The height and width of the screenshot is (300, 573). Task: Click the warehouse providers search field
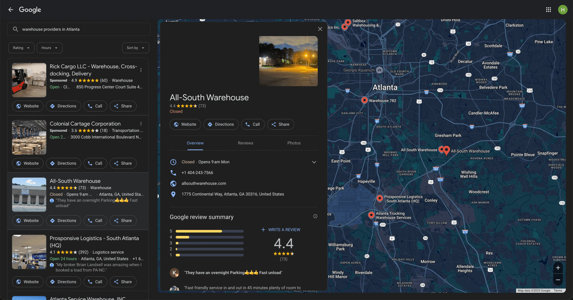[79, 29]
